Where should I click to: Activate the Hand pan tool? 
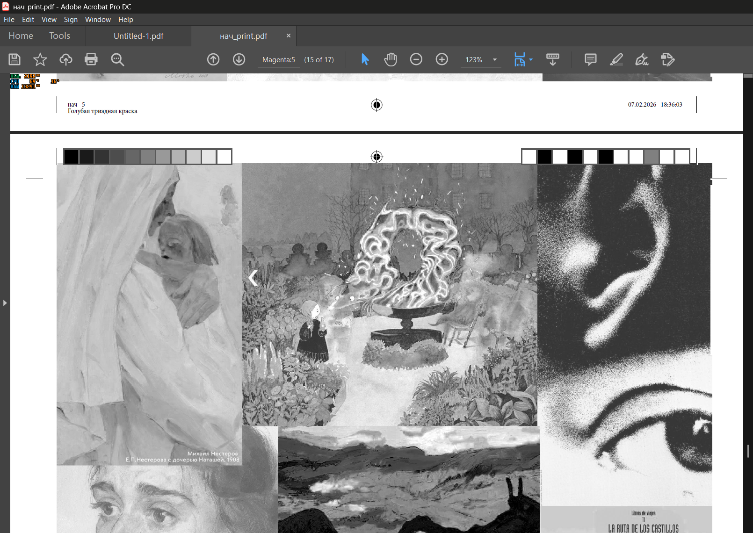391,59
